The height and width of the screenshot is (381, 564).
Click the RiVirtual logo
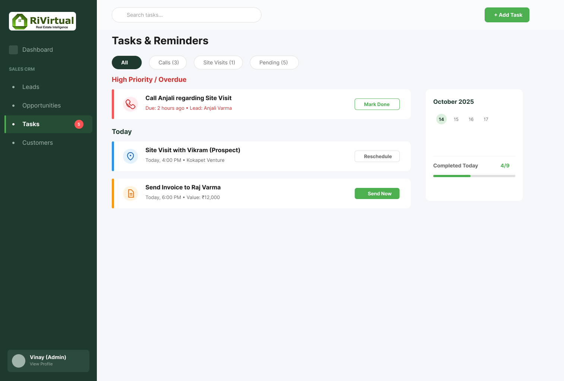tap(42, 21)
